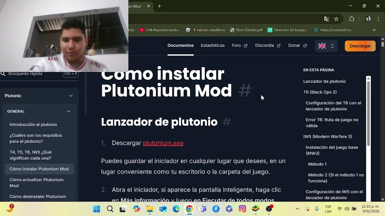Open the 'héroes caballeros' bookmark
This screenshot has height=216, width=385.
pos(205,30)
